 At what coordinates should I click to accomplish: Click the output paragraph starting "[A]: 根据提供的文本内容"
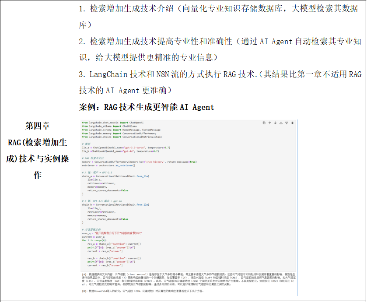[x=189, y=279]
